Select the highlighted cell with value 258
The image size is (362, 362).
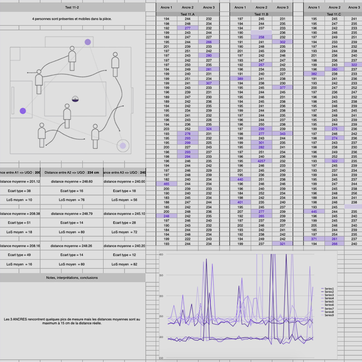pos(262,37)
